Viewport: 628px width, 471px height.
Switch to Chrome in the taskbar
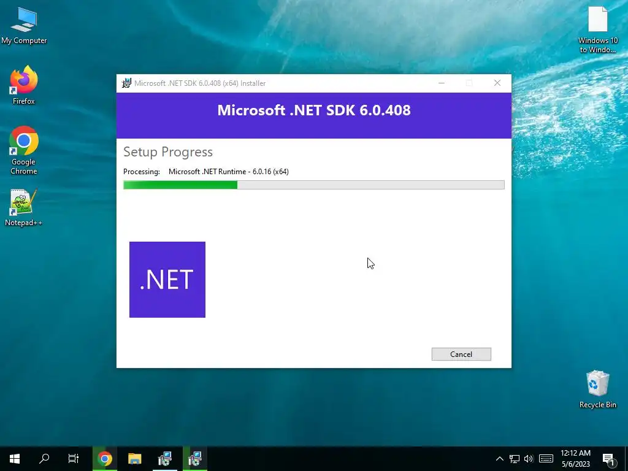click(104, 459)
